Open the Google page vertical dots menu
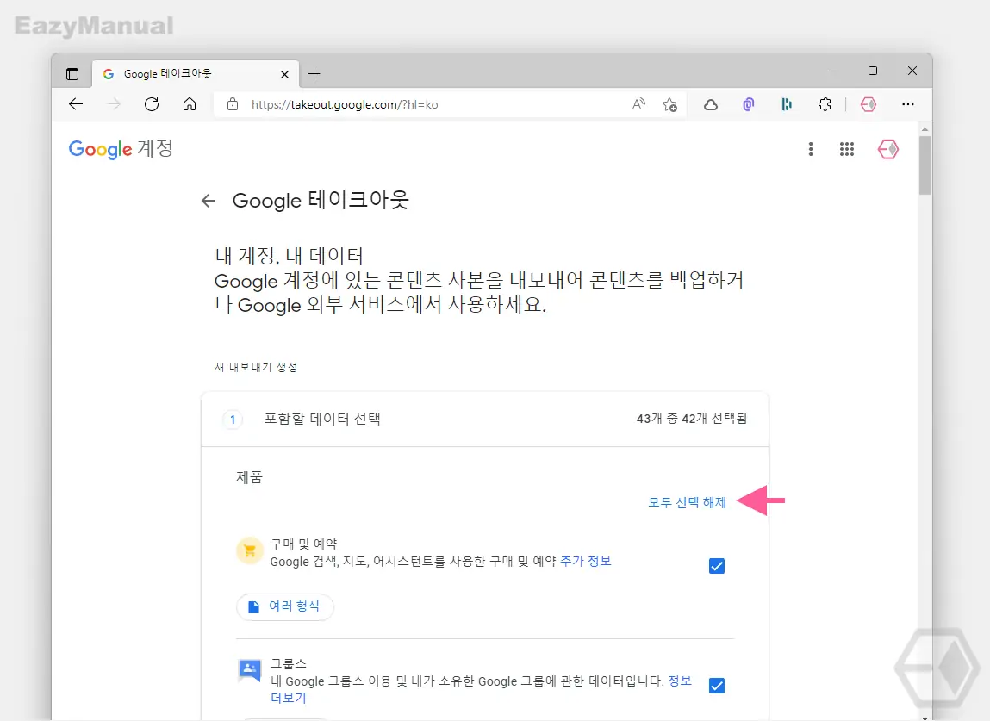This screenshot has height=721, width=990. tap(811, 149)
